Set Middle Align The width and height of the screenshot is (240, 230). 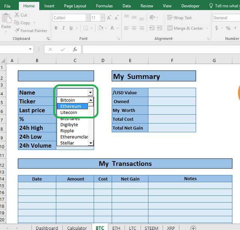click(x=134, y=18)
